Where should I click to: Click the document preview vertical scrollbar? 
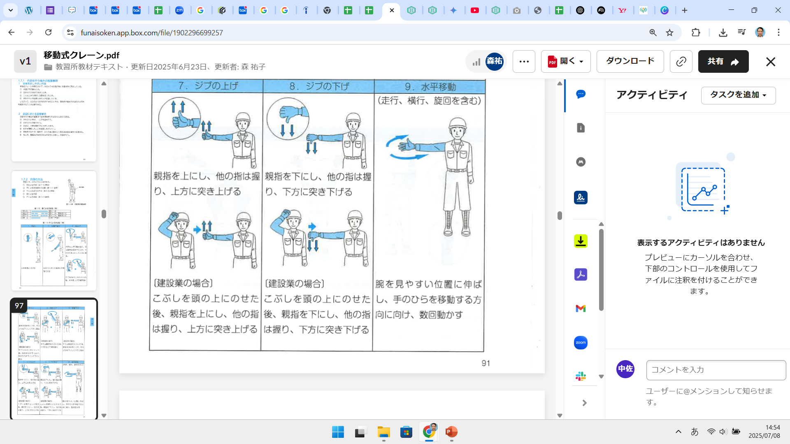560,216
